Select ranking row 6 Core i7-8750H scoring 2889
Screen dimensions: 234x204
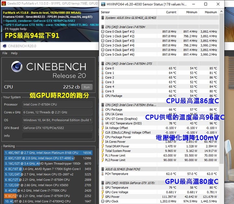(x=48, y=180)
